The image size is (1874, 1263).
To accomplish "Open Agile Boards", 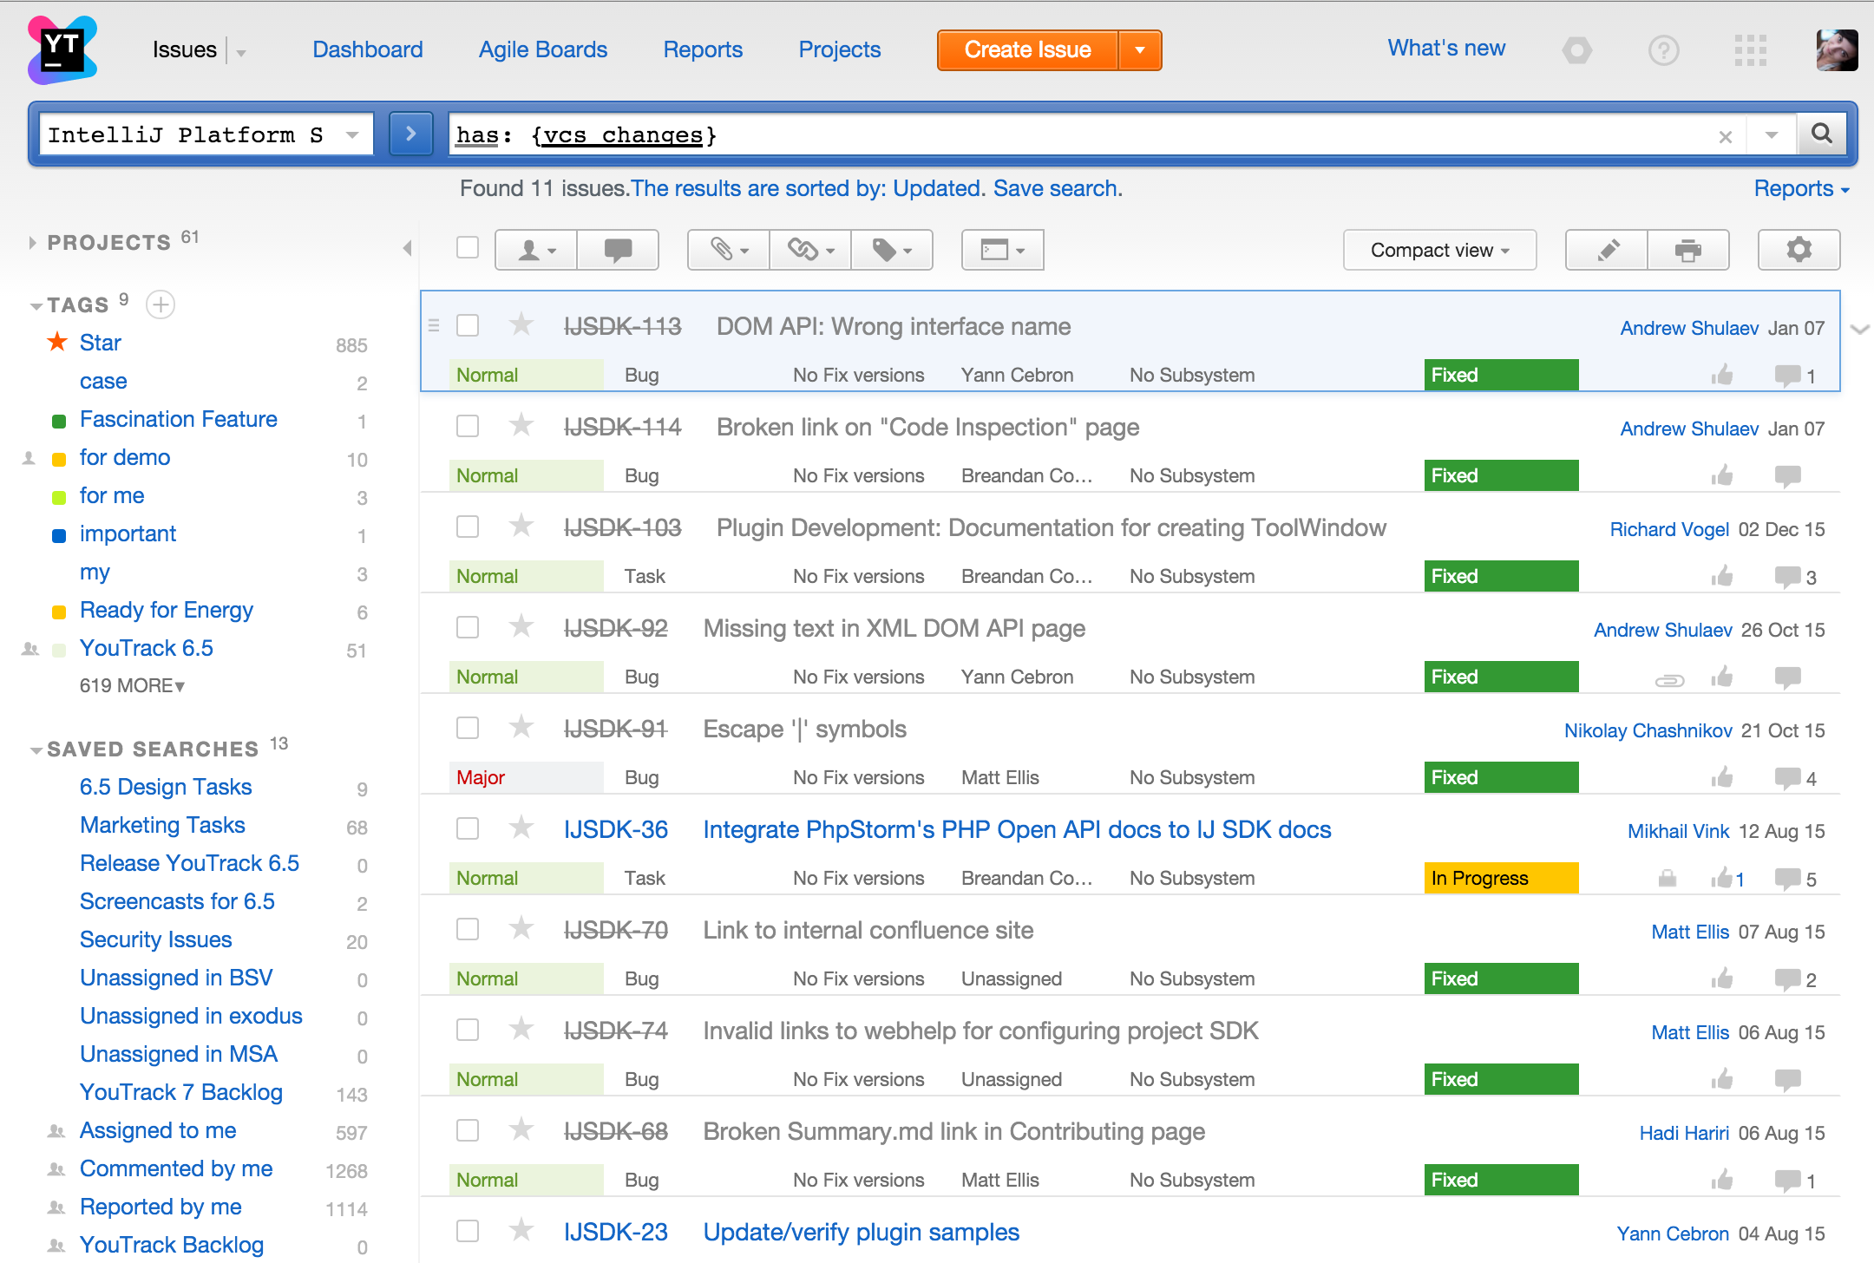I will point(543,49).
